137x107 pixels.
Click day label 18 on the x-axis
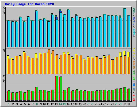[76, 104]
